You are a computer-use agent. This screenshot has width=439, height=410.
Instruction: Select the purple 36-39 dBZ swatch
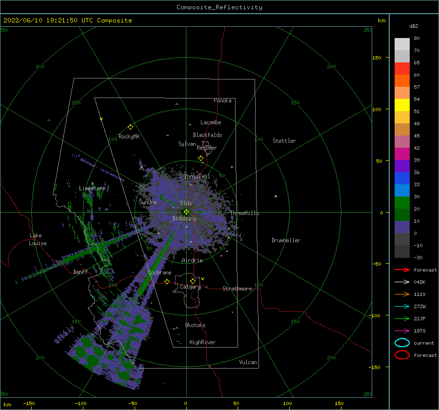pyautogui.click(x=402, y=166)
